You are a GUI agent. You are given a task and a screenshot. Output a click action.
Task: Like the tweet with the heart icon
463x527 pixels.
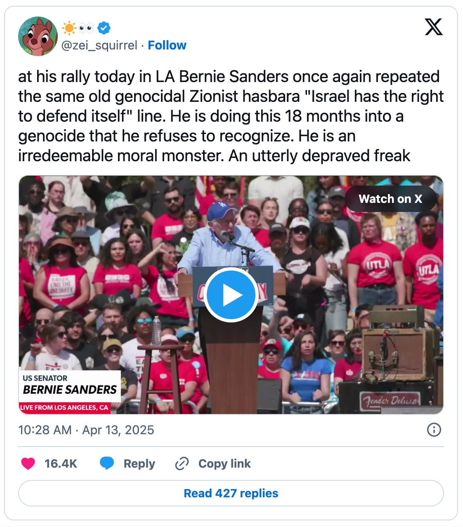coord(28,463)
